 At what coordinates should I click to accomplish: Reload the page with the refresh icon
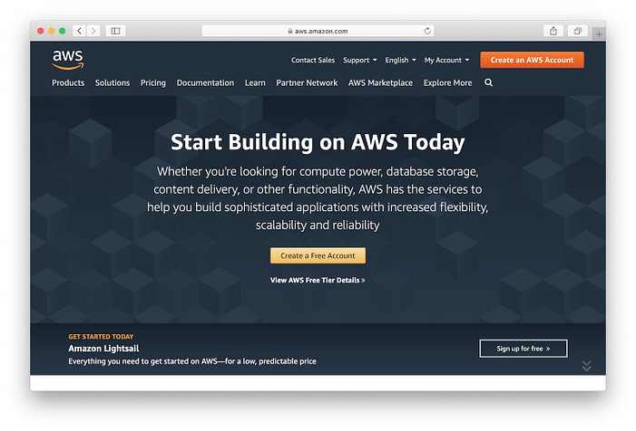427,31
